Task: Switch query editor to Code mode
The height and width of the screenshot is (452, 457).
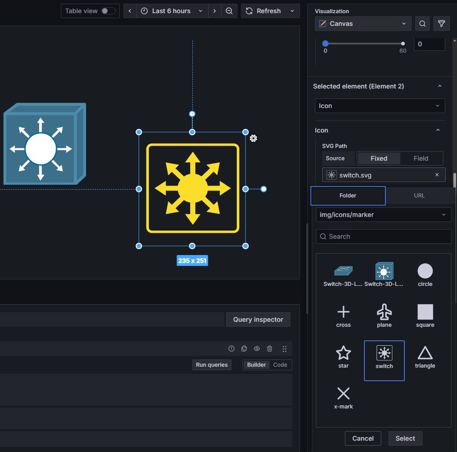Action: 280,365
